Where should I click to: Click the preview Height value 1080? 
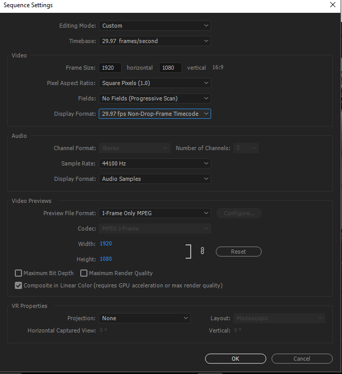pos(106,259)
